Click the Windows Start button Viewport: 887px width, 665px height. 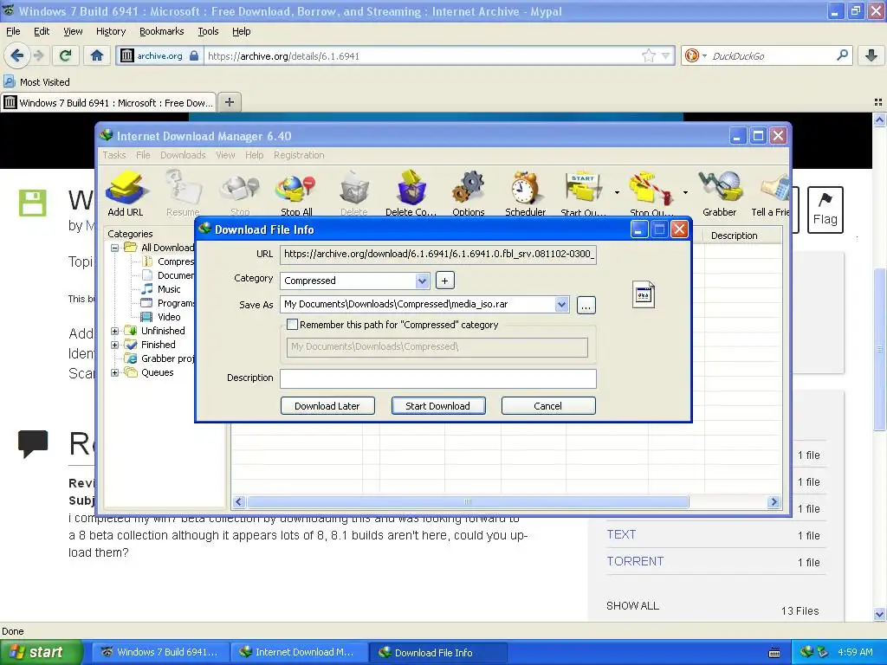click(42, 652)
